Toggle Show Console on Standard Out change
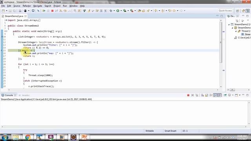 pos(215,95)
